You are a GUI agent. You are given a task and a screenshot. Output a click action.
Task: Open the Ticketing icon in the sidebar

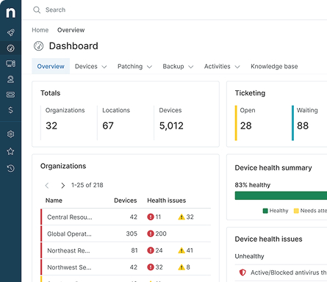[10, 95]
